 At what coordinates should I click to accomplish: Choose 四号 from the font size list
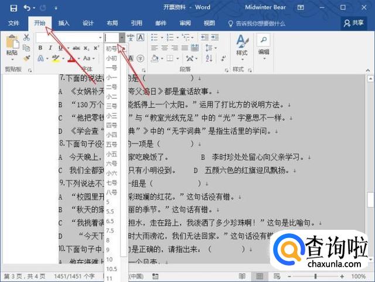click(111, 125)
